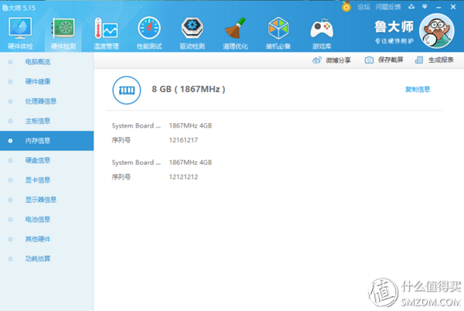Select 内存信息 in sidebar

click(x=46, y=141)
